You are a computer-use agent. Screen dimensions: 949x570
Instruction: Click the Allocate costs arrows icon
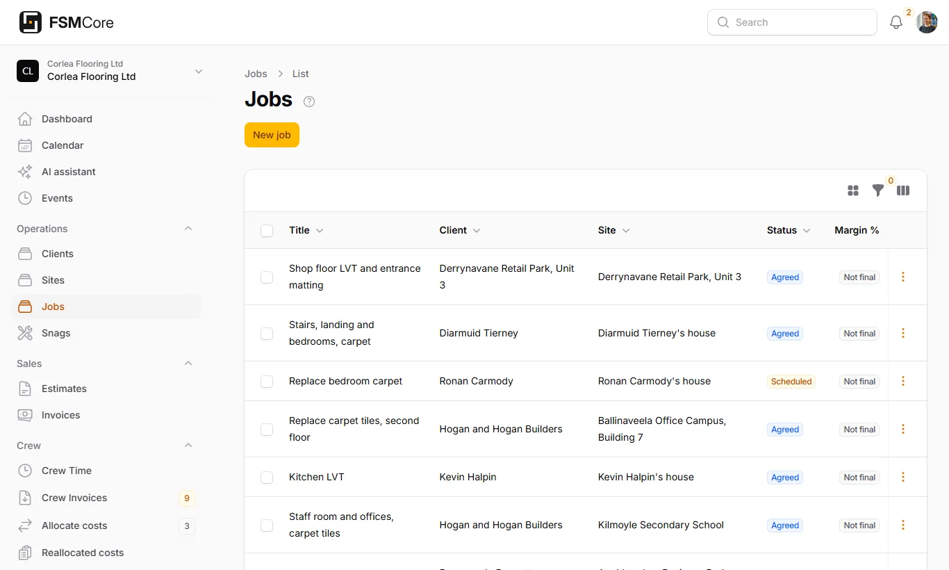[25, 526]
